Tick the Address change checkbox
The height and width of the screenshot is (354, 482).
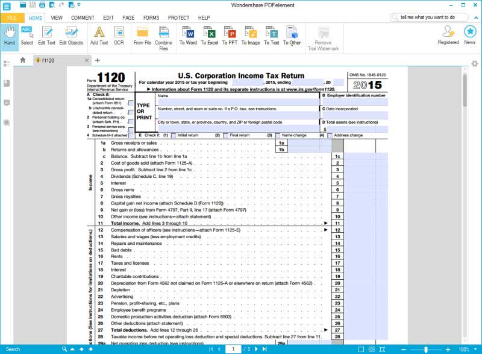330,135
